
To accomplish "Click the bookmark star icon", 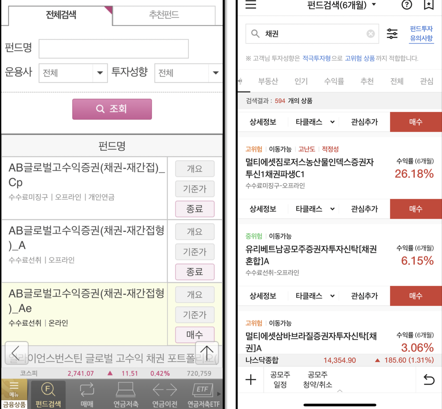I will coord(429,5).
